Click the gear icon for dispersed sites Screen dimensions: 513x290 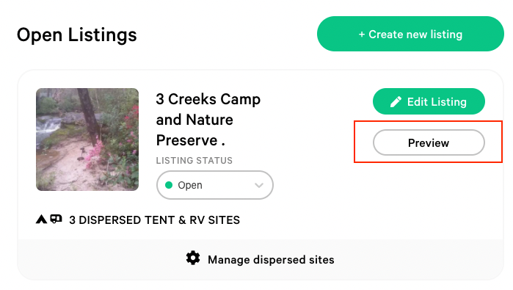(x=193, y=258)
